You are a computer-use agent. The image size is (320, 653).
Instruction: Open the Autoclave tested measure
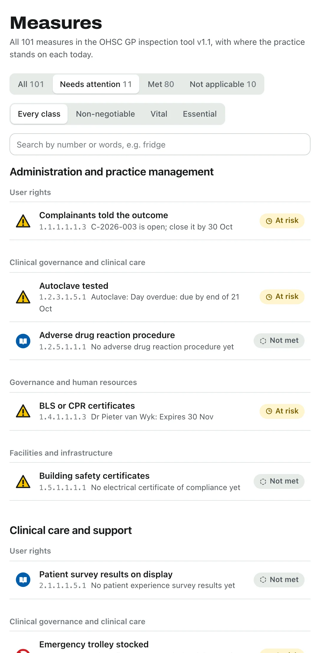(160, 297)
